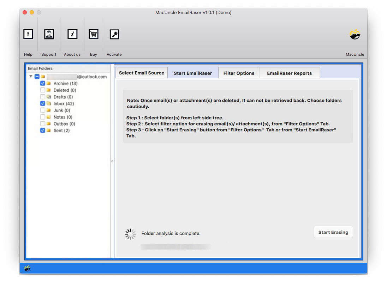
Task: Collapse the outlook.com account tree
Action: point(31,77)
